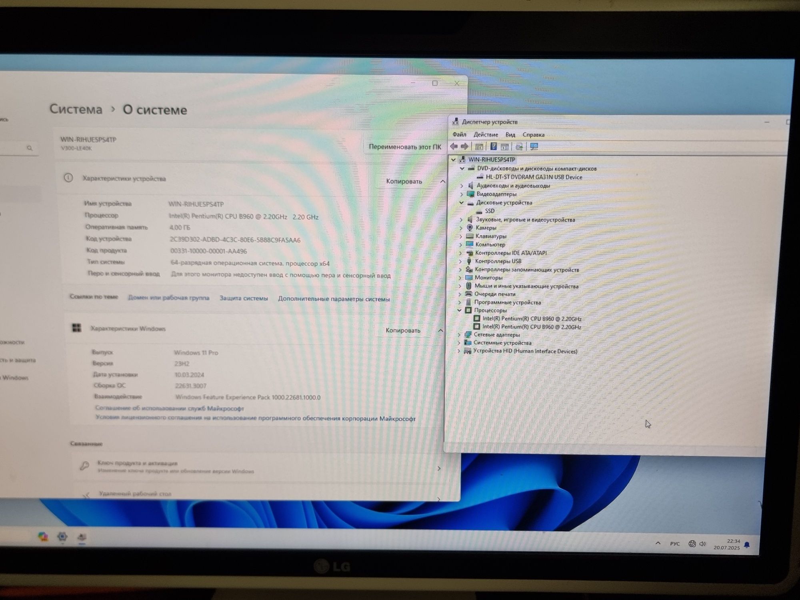Click the Copilot taskbar icon
Viewport: 800px width, 600px height.
tap(43, 537)
